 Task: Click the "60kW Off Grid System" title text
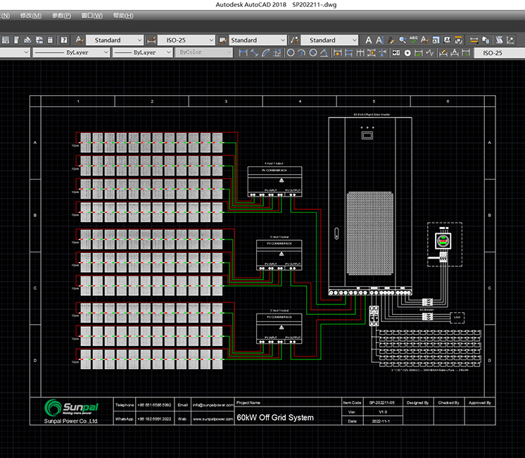(x=275, y=417)
